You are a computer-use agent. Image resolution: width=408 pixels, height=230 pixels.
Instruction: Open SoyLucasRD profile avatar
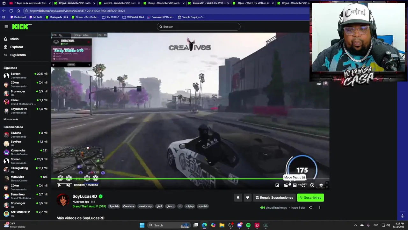(x=63, y=200)
